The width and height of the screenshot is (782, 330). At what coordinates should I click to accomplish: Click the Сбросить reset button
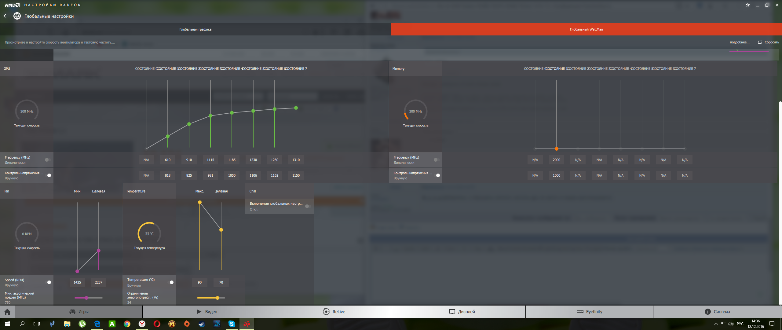pyautogui.click(x=769, y=42)
